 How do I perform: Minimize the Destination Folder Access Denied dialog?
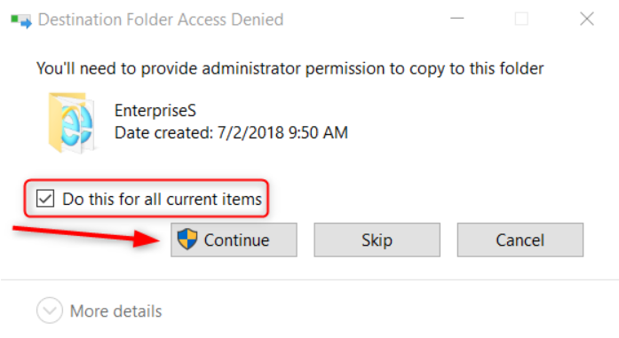457,19
